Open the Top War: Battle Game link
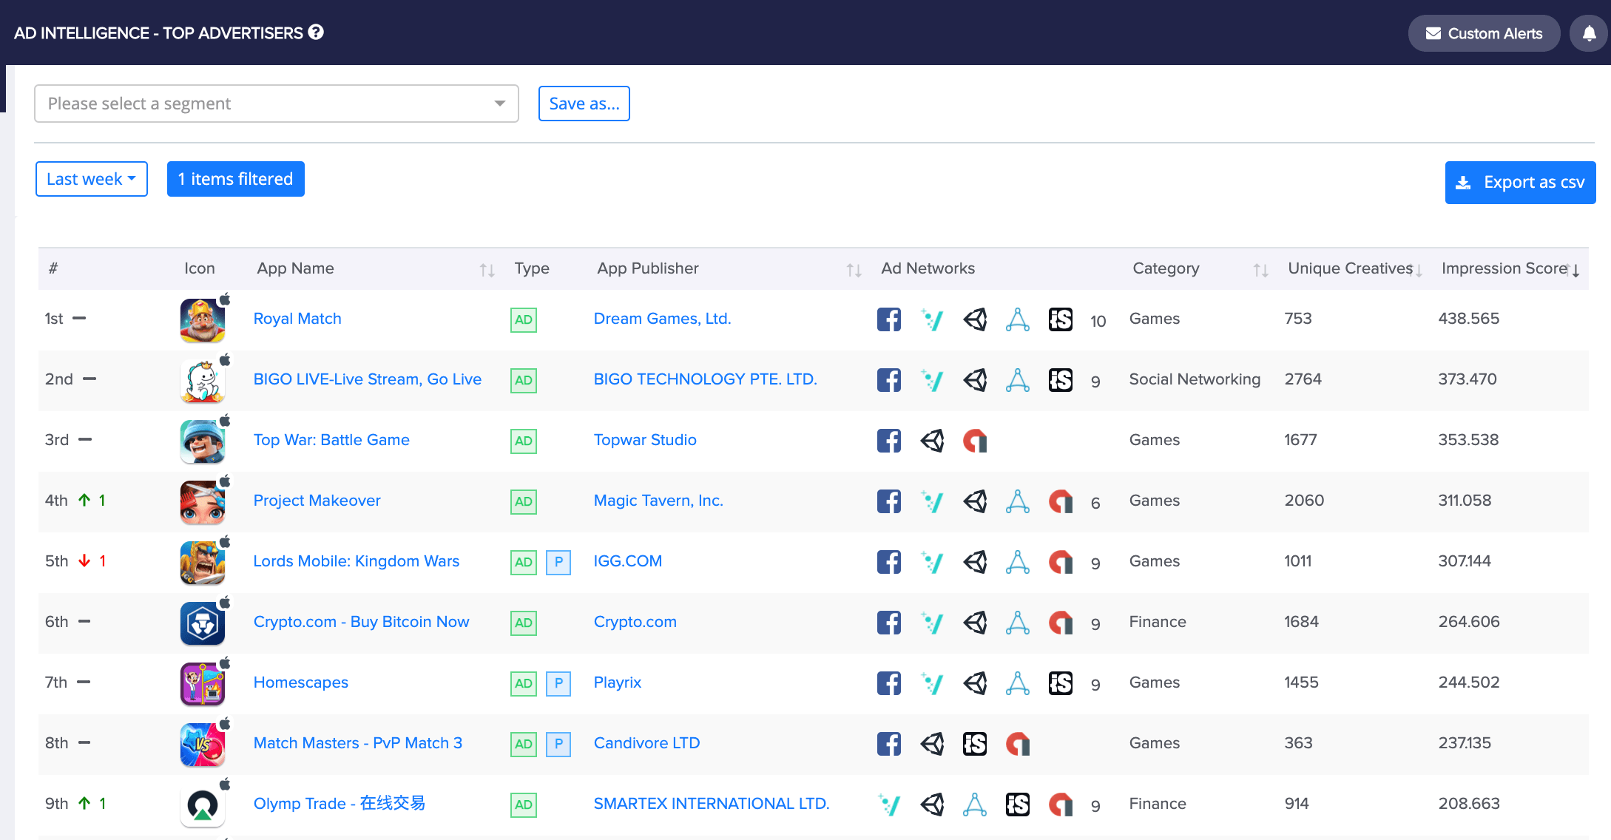This screenshot has height=840, width=1611. tap(331, 440)
